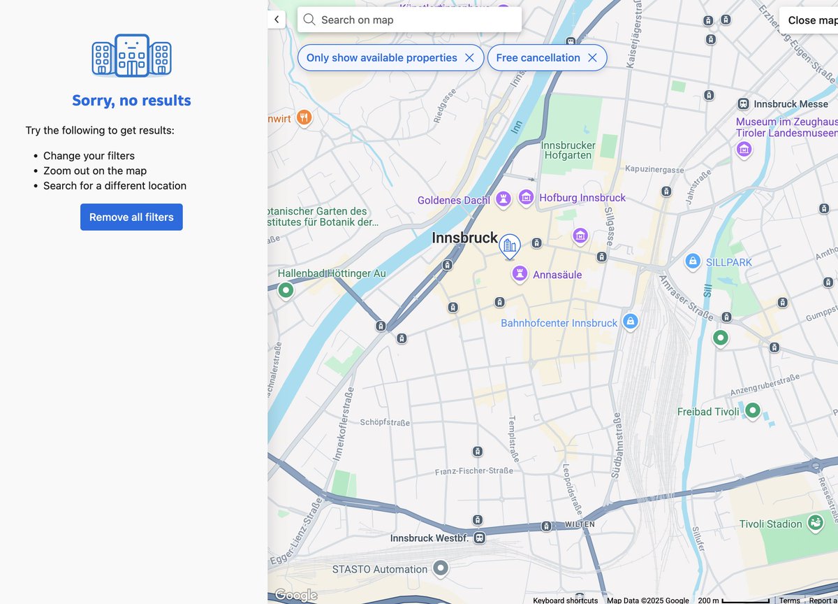This screenshot has height=604, width=838.
Task: Click the Goldenes Dachl label text
Action: click(x=454, y=201)
